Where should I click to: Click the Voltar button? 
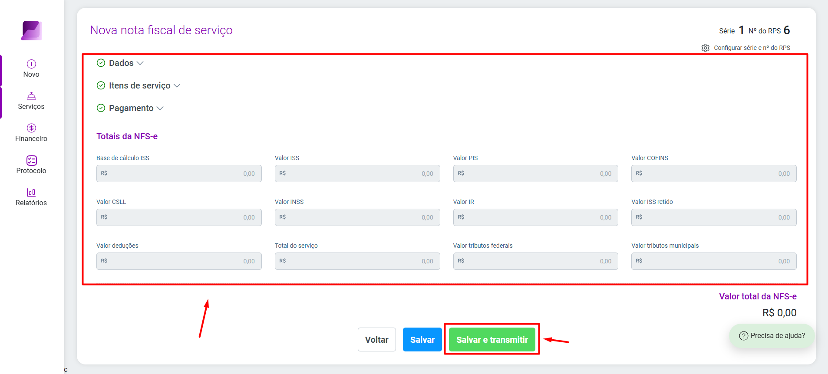pos(377,340)
